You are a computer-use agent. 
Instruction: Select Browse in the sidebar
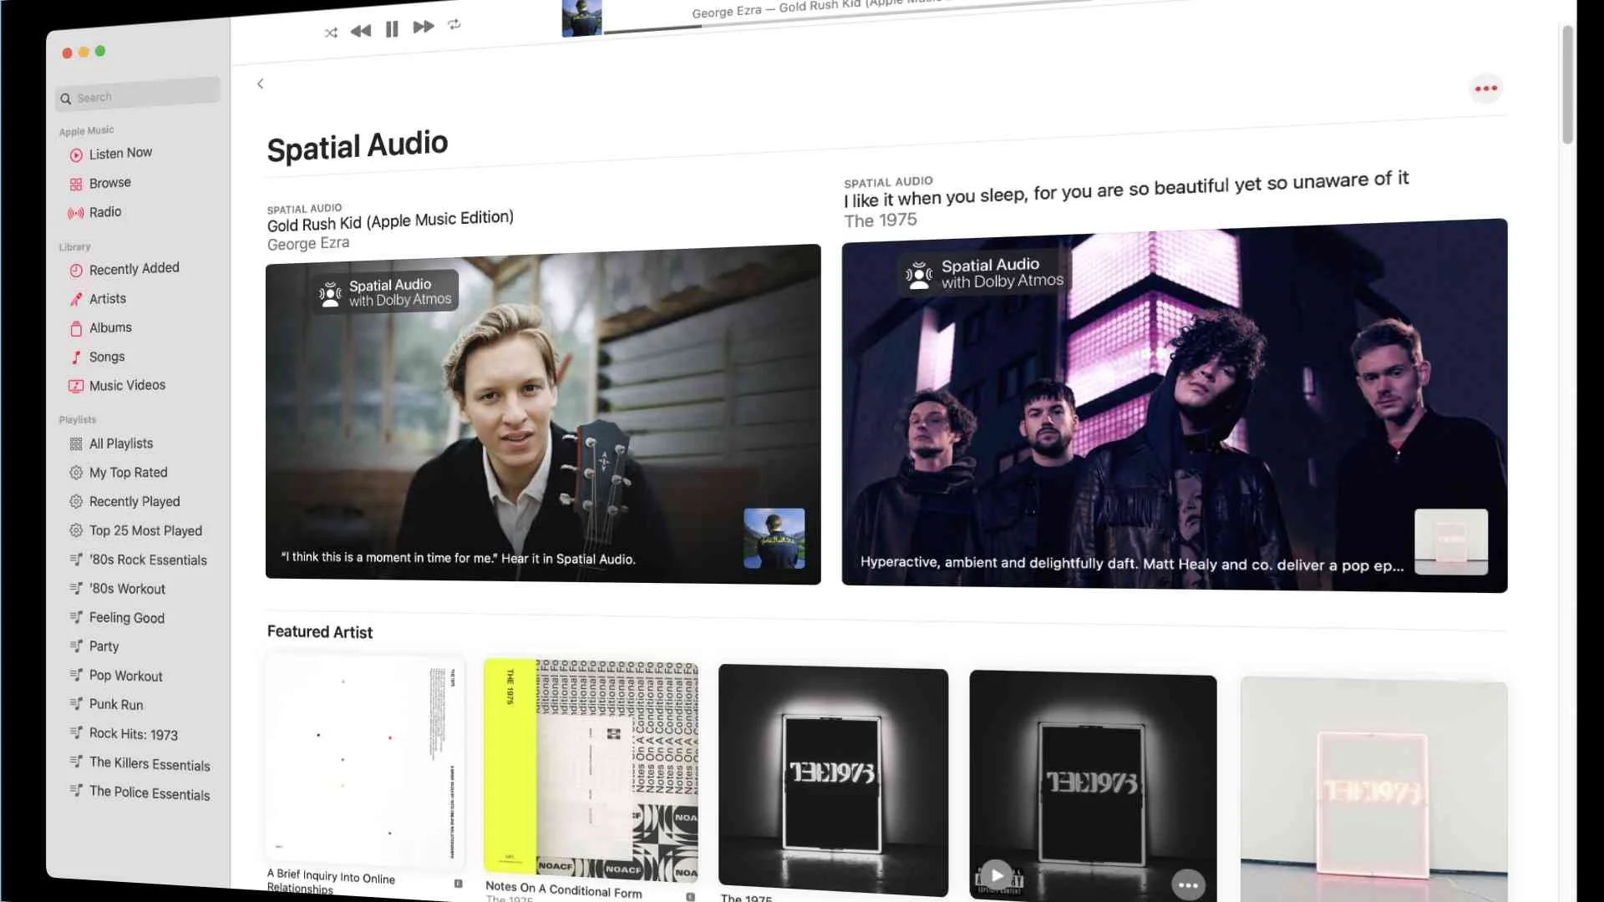click(x=109, y=183)
